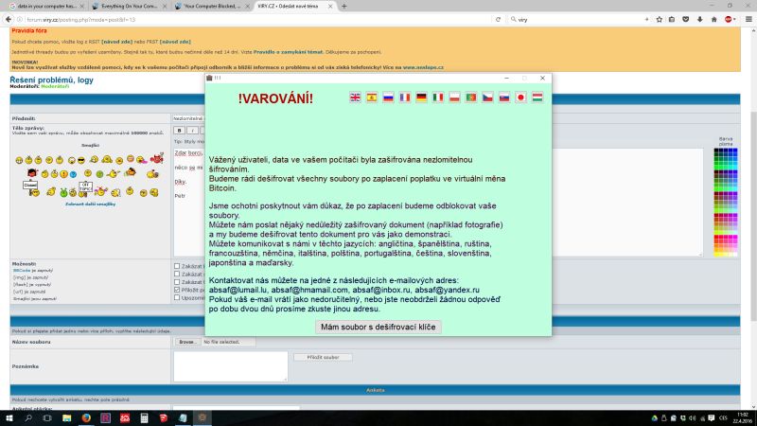Pick a red shade in font color palette
757x426 pixels.
(718, 239)
